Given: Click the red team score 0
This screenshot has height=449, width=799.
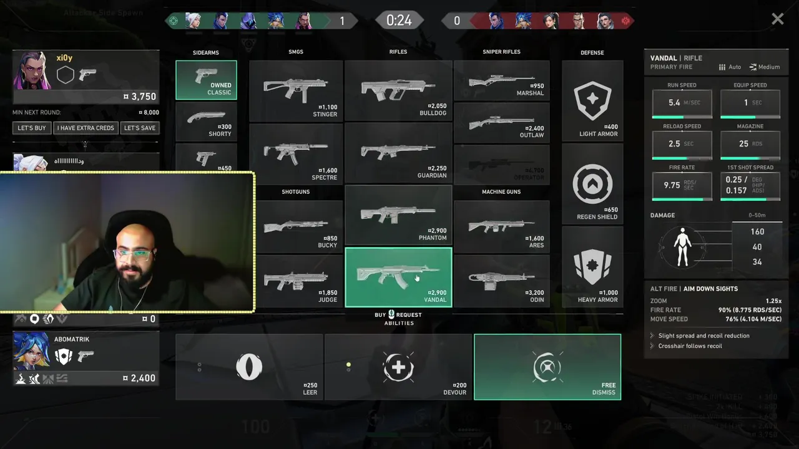Looking at the screenshot, I should coord(456,21).
